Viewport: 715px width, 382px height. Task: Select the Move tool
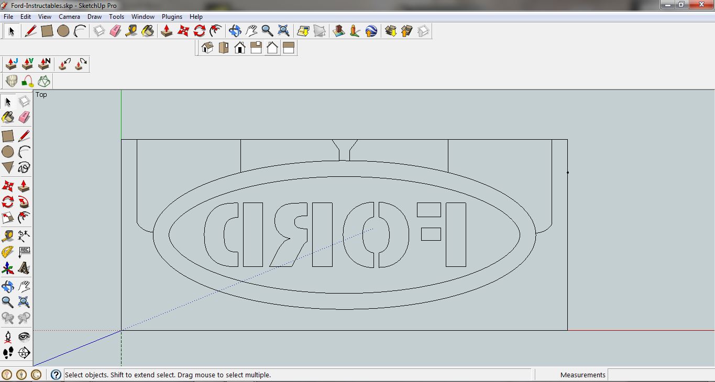point(183,31)
